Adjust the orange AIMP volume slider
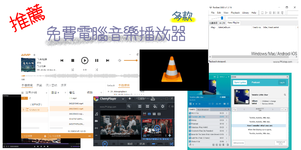Image resolution: width=301 pixels, height=150 pixels. [x=131, y=60]
